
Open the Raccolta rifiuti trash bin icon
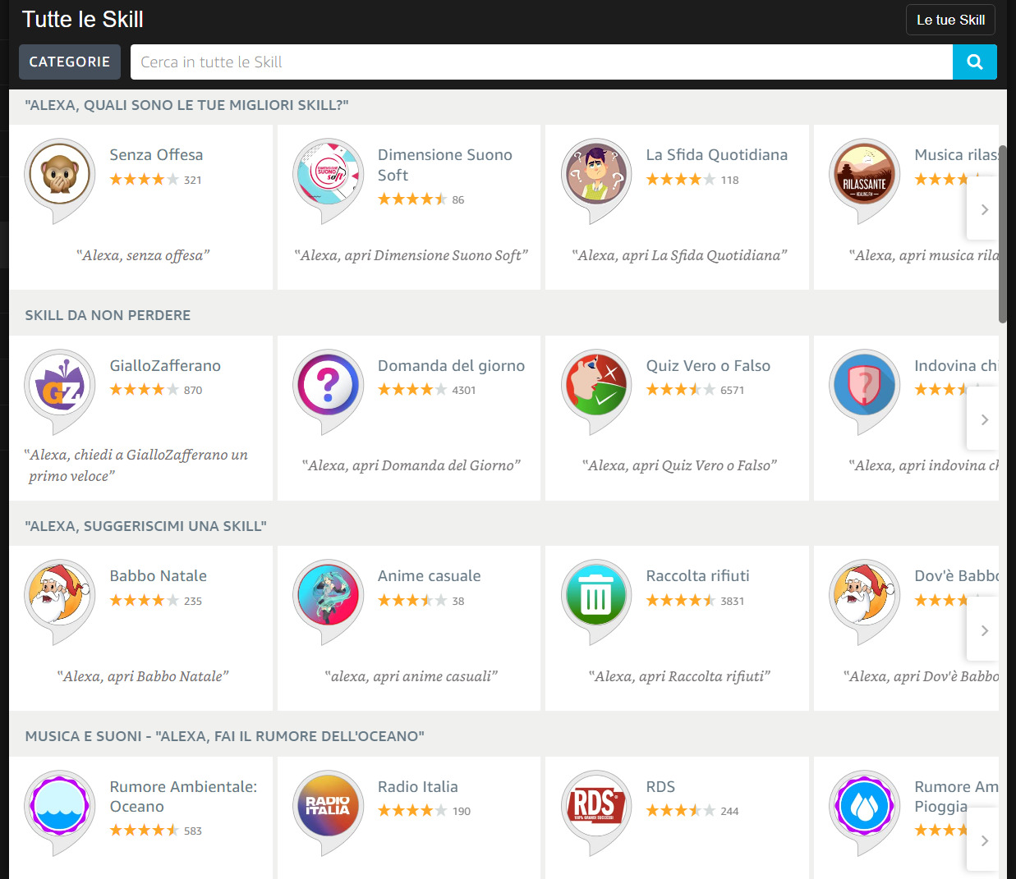pos(596,600)
